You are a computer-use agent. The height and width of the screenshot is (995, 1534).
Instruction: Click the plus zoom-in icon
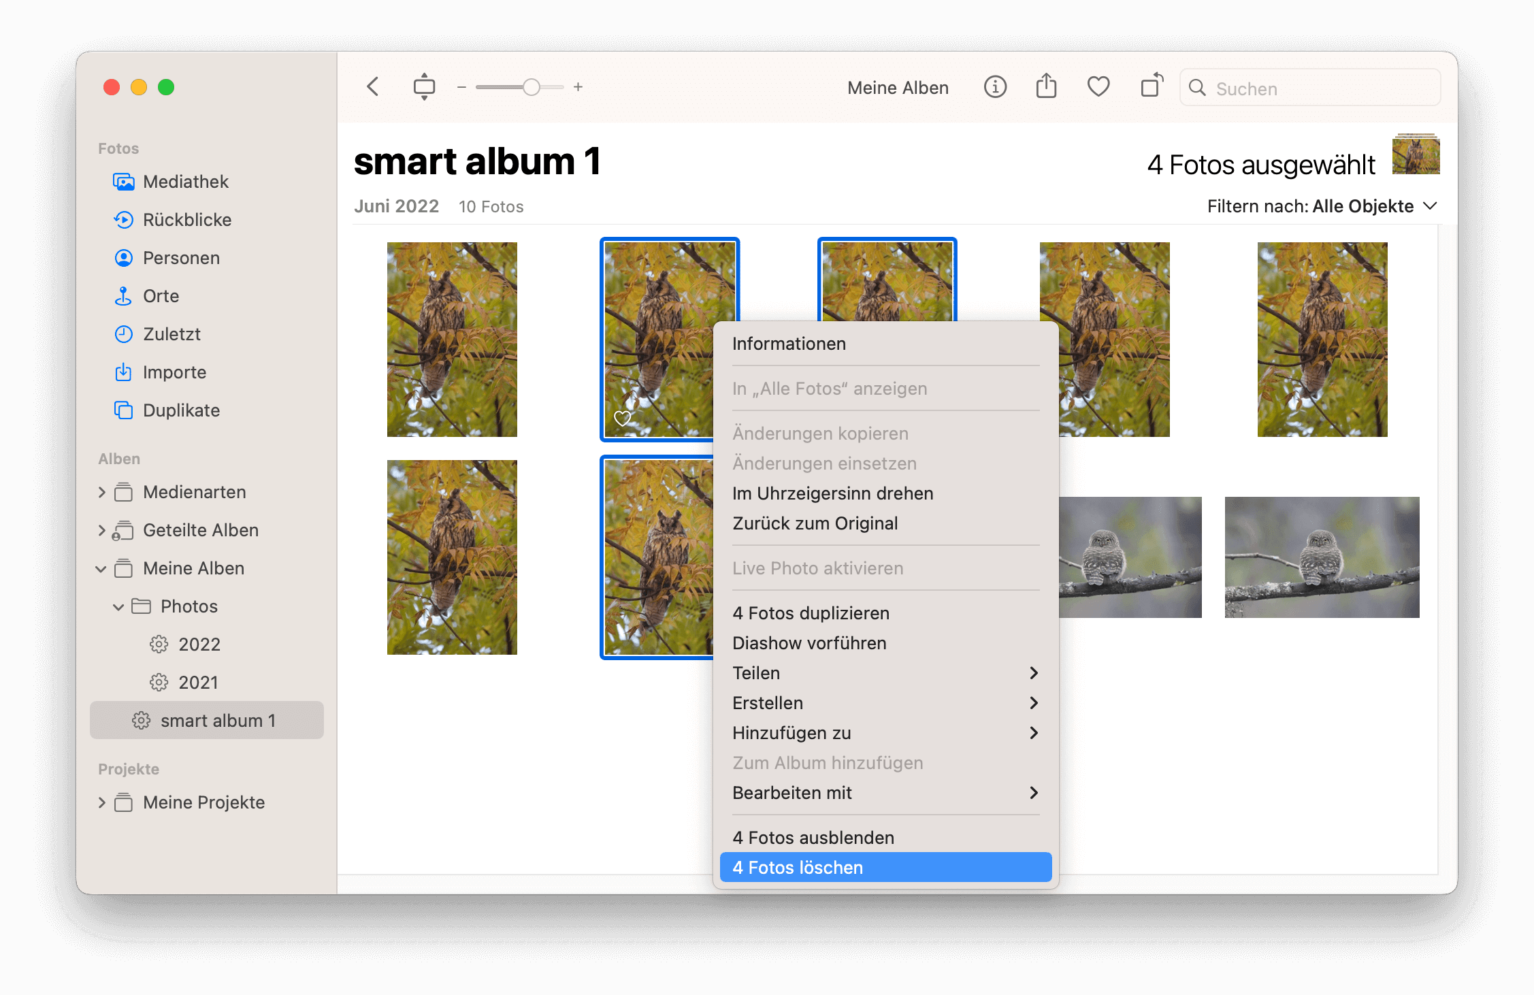tap(578, 87)
